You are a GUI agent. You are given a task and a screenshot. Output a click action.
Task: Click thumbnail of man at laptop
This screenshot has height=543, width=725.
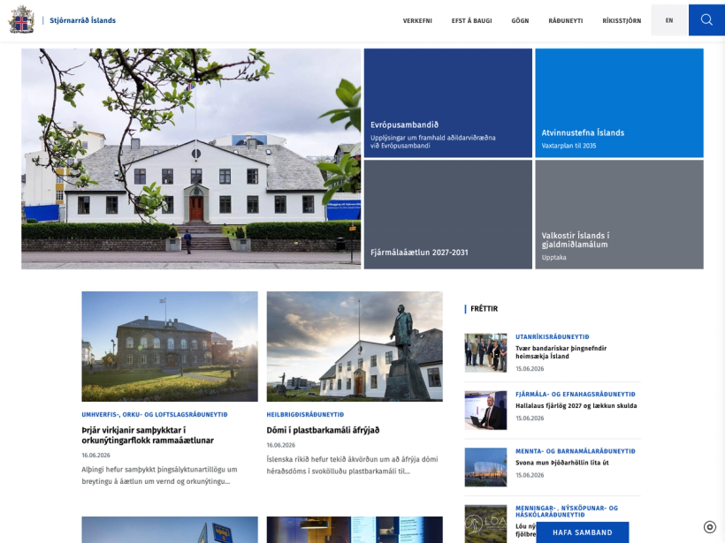click(x=485, y=410)
